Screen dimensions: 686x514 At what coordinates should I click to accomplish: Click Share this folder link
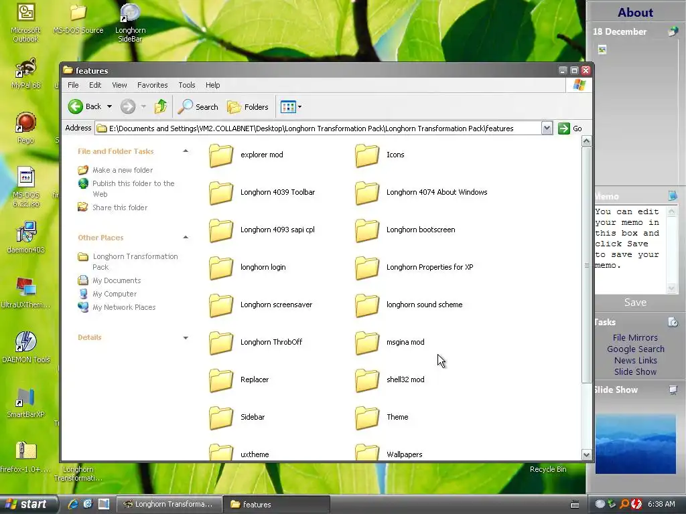tap(120, 207)
